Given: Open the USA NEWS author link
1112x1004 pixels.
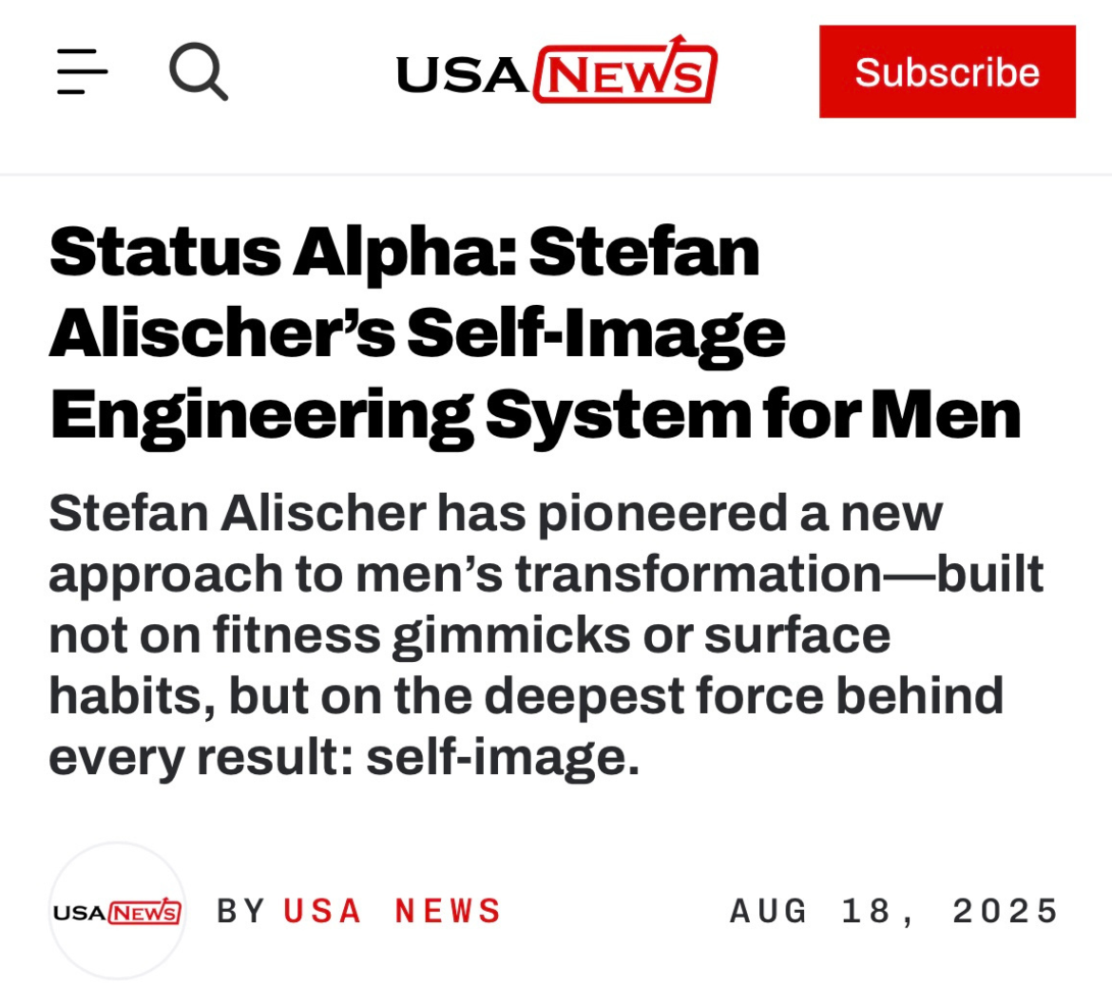Looking at the screenshot, I should click(x=393, y=911).
